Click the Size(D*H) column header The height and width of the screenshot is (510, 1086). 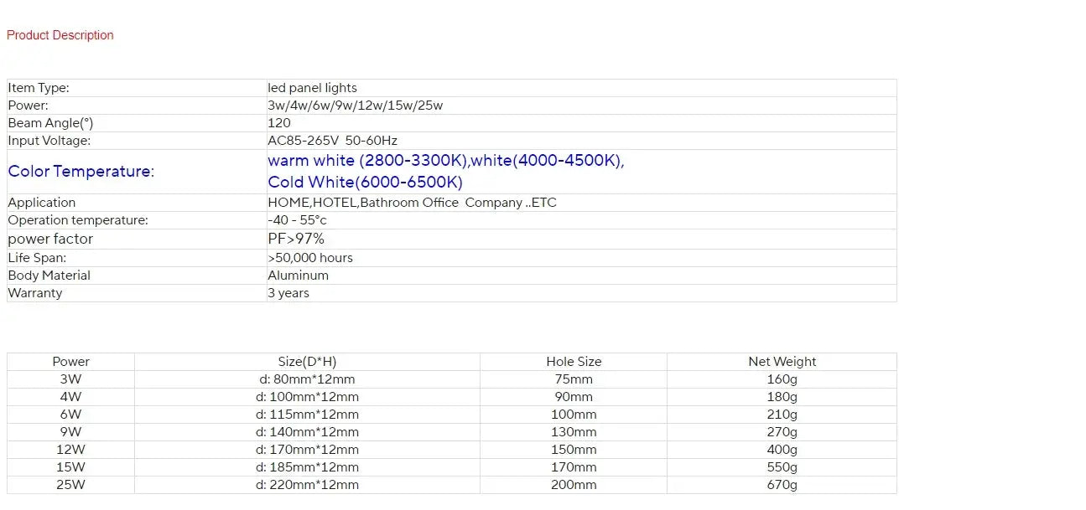307,362
